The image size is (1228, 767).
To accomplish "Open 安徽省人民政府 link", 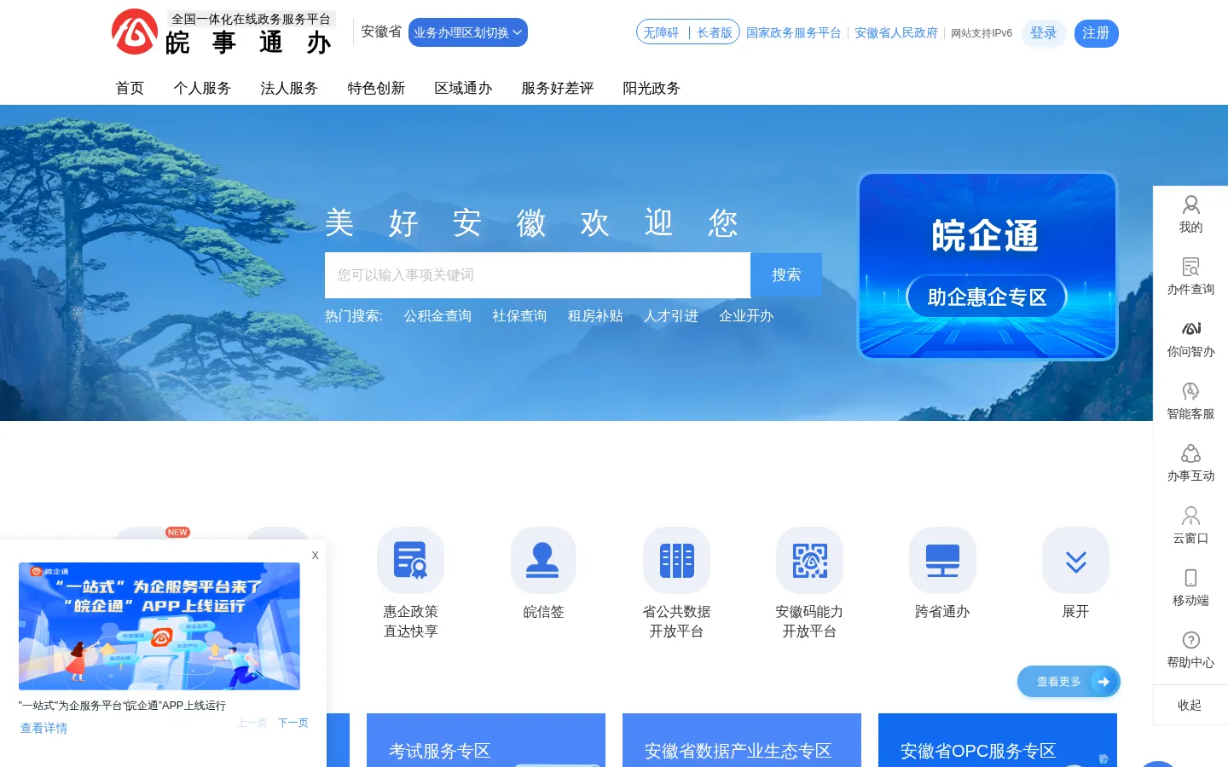I will coord(896,32).
